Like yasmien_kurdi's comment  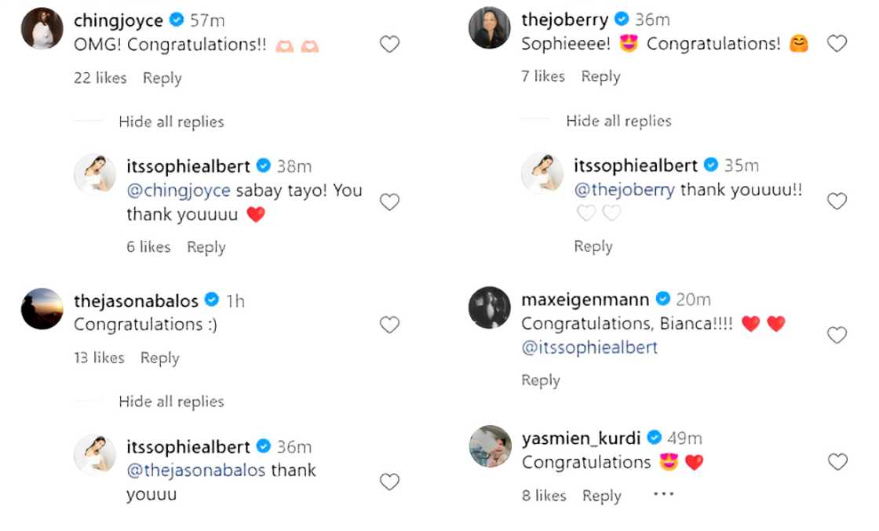[837, 462]
